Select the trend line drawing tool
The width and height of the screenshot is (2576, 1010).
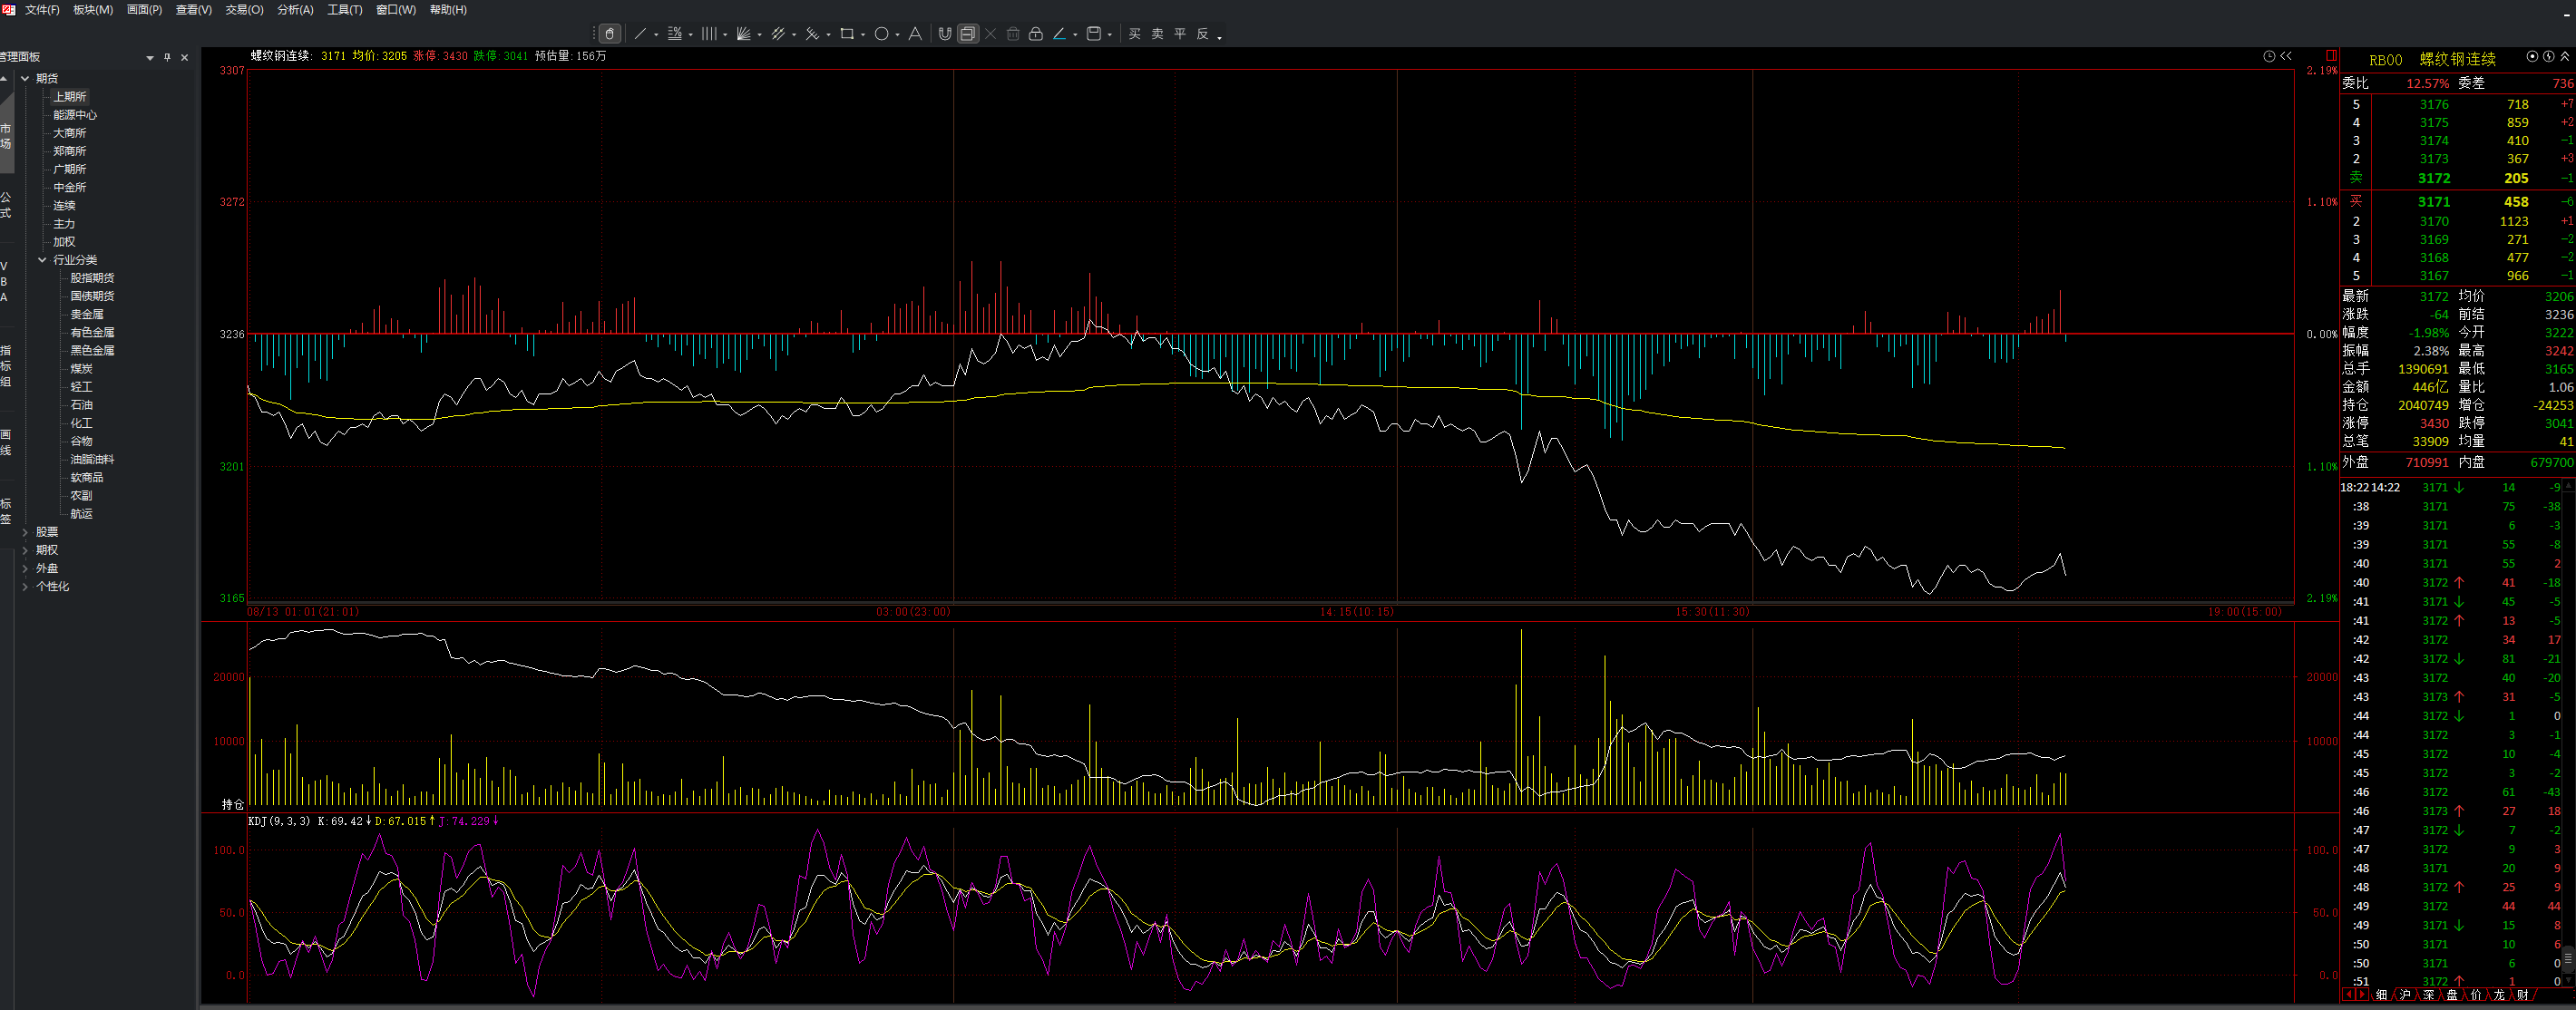(641, 34)
